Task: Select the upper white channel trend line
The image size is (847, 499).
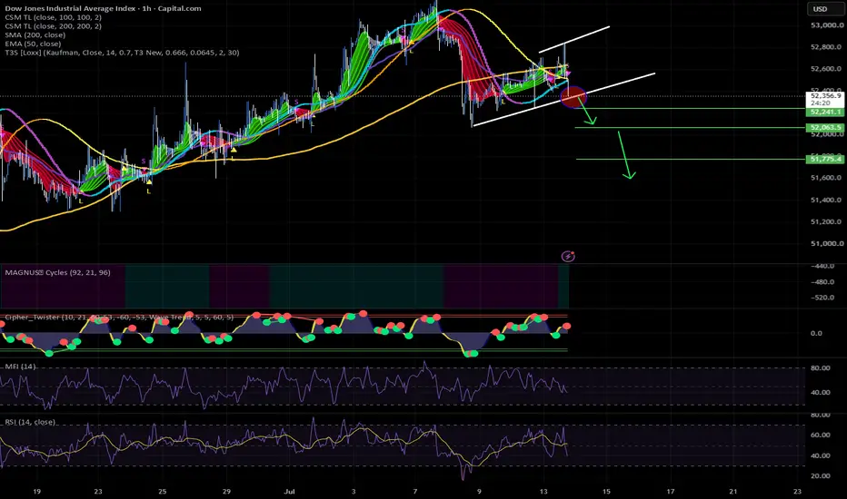Action: click(574, 39)
